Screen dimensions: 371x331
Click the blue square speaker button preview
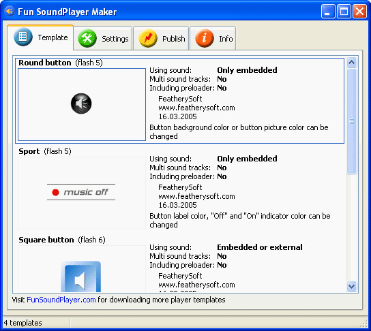[81, 277]
